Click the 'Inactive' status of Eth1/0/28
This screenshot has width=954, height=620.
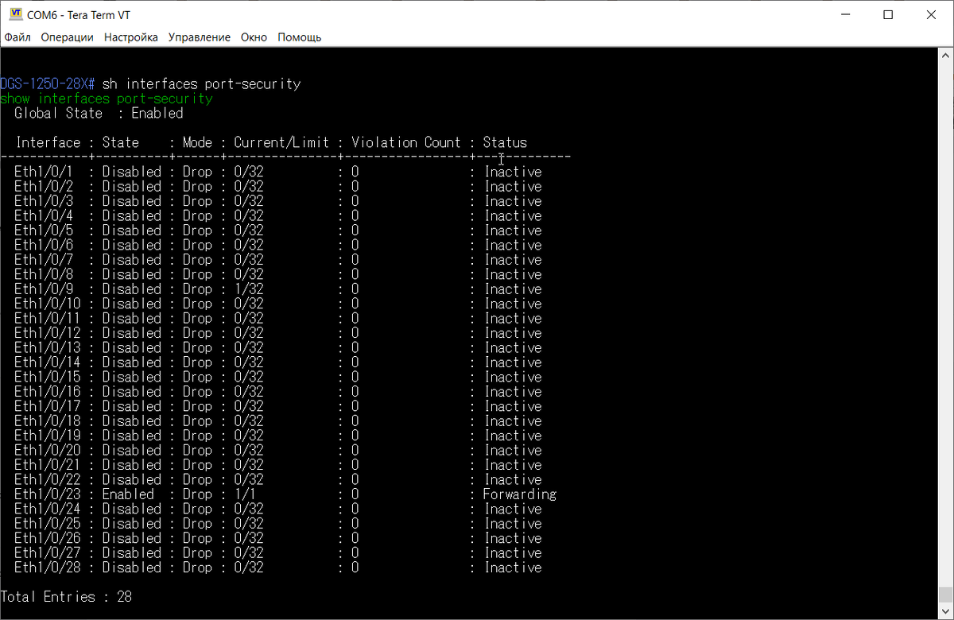[x=513, y=568]
